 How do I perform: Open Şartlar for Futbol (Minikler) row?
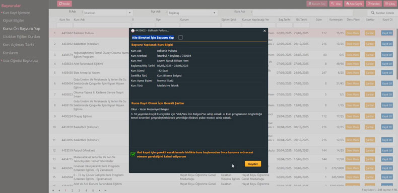370,150
